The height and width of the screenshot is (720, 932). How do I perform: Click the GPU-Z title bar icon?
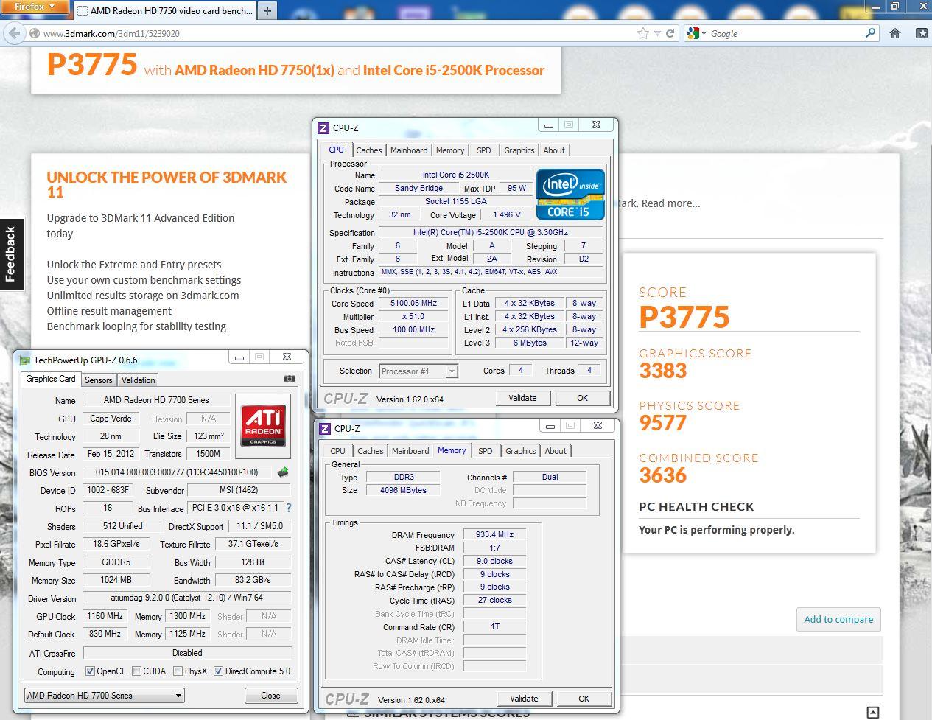(x=24, y=360)
